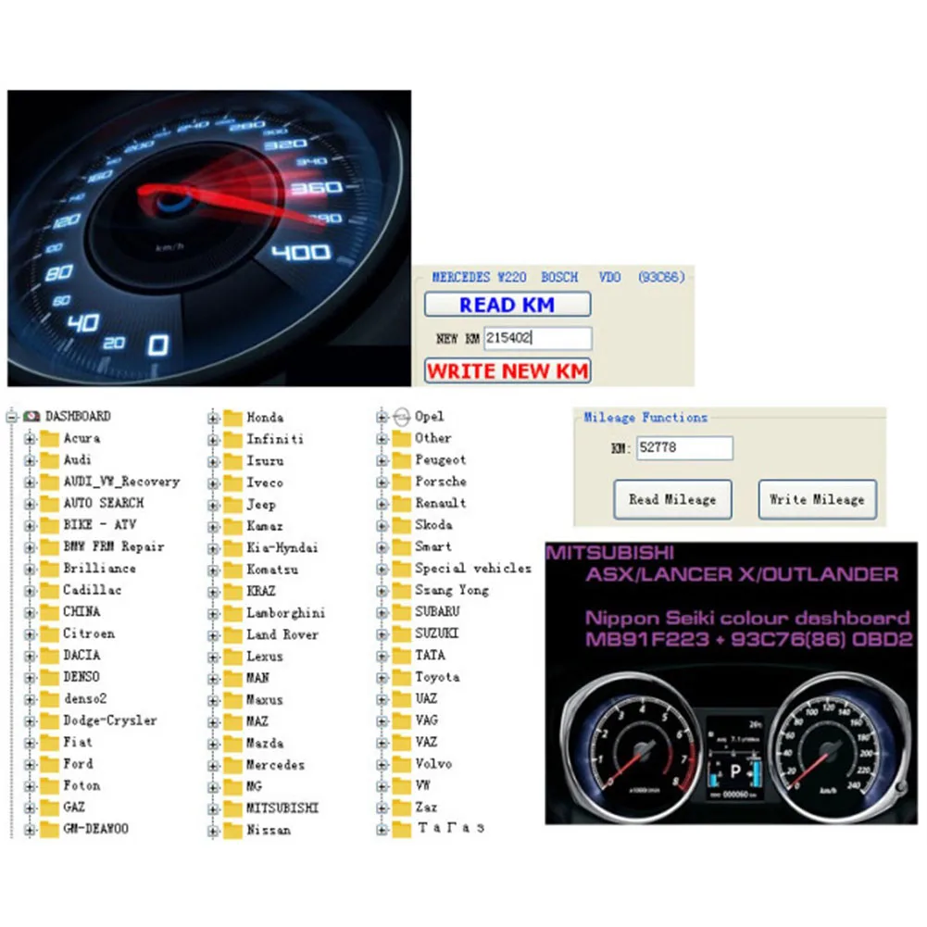Select the SUBARU tree item
The image size is (927, 927).
tap(437, 612)
